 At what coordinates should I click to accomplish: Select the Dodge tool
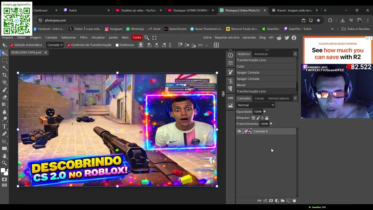4,119
